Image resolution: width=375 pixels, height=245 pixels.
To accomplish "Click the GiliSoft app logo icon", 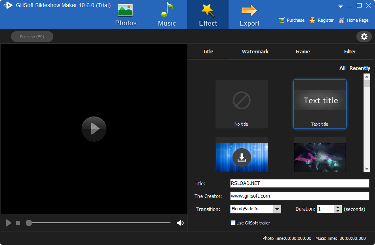I will (x=8, y=5).
